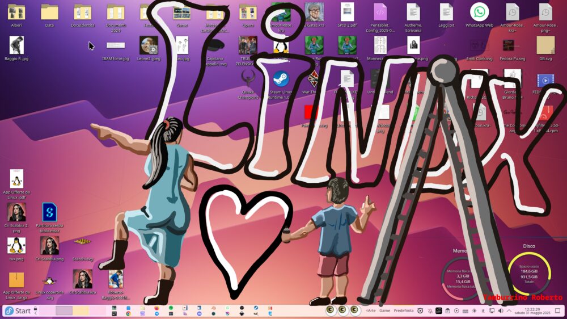Image resolution: width=567 pixels, height=319 pixels.
Task: Open Steam from the taskbar
Action: coord(256,308)
